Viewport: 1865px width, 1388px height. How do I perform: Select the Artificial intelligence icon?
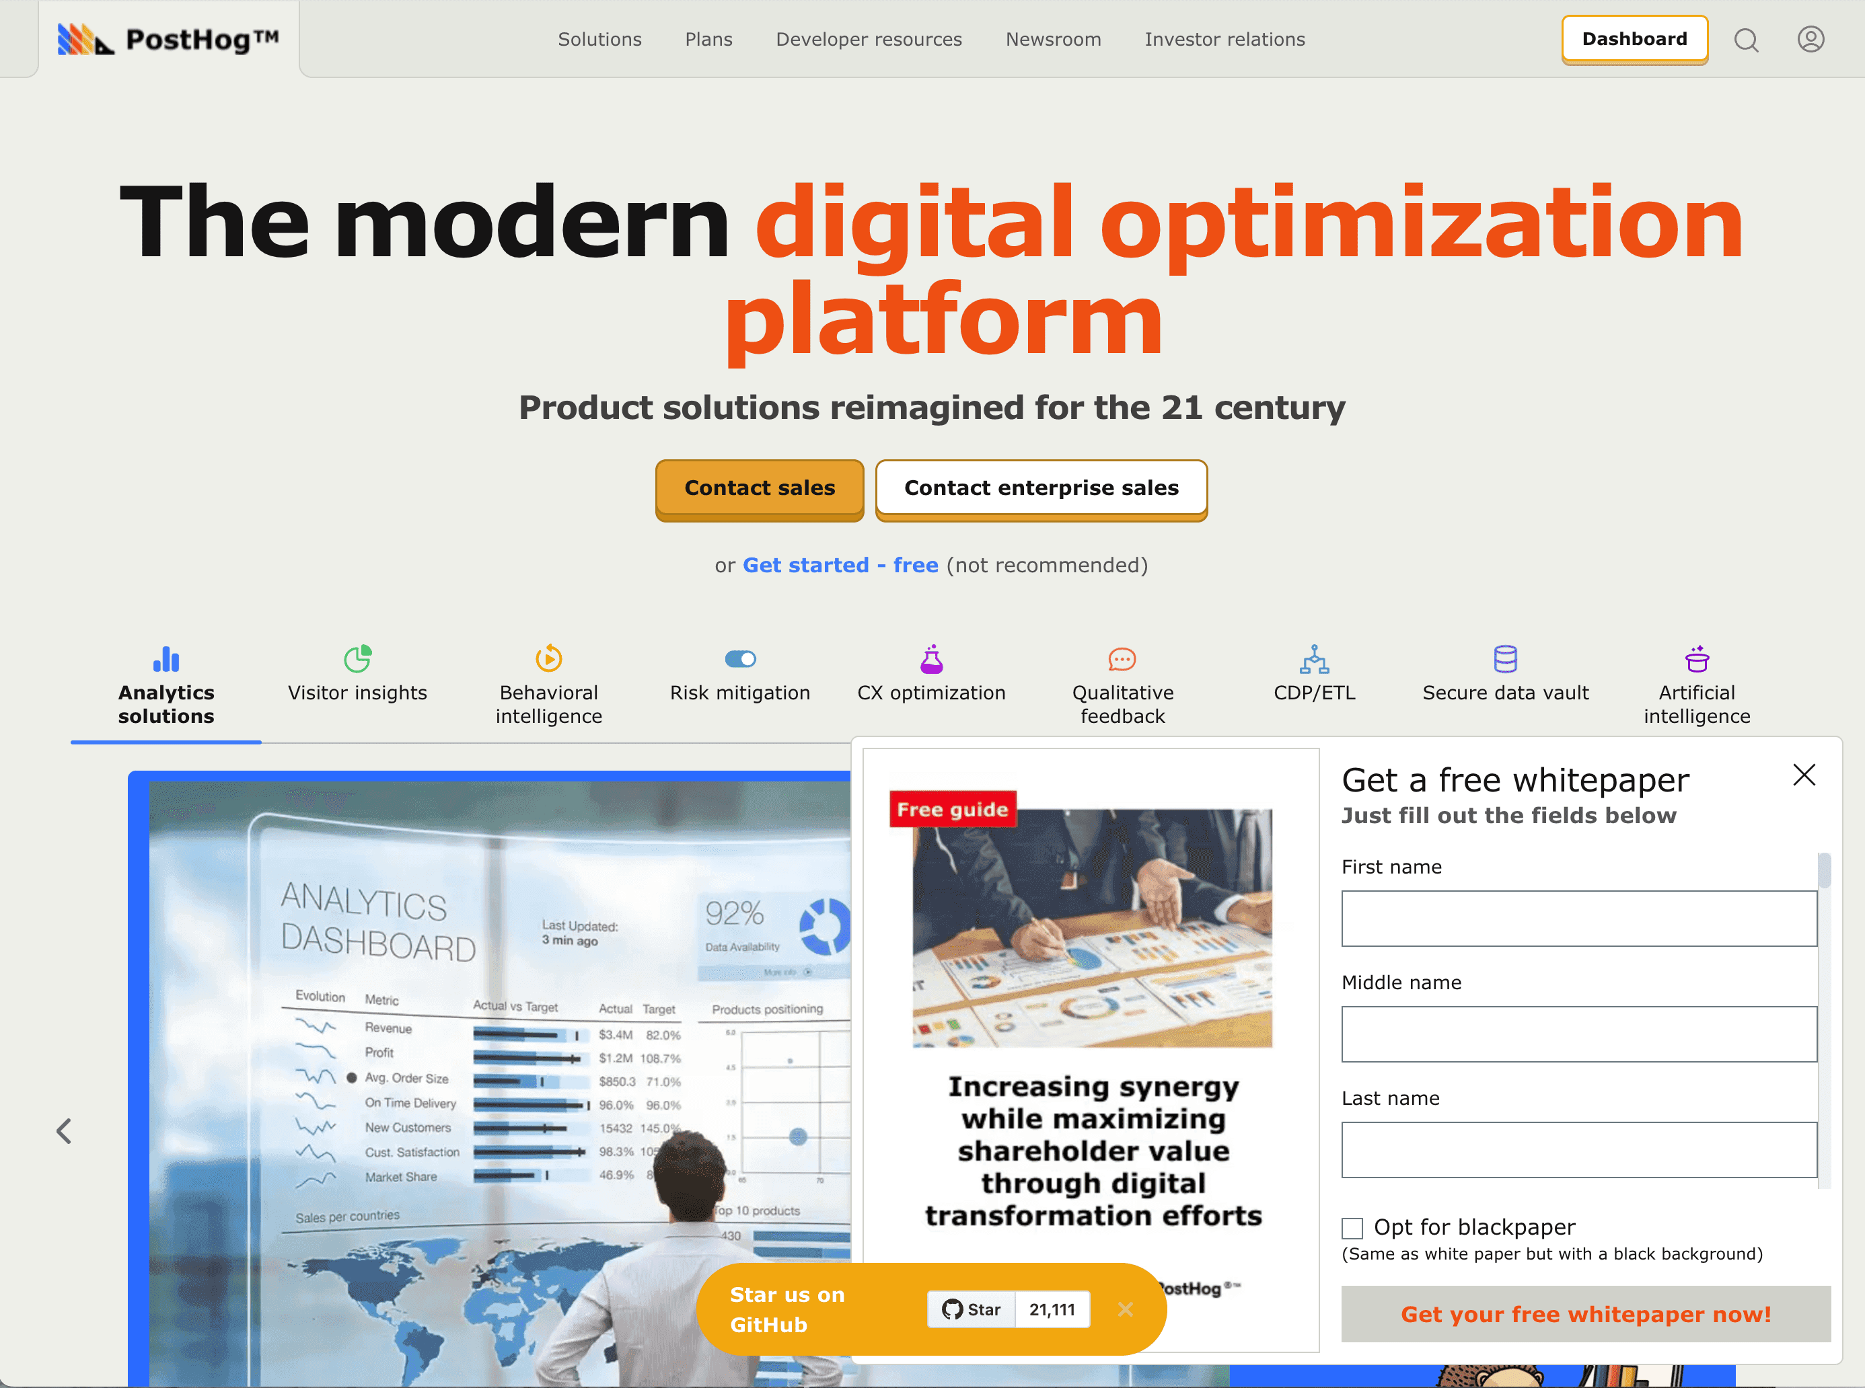coord(1696,659)
